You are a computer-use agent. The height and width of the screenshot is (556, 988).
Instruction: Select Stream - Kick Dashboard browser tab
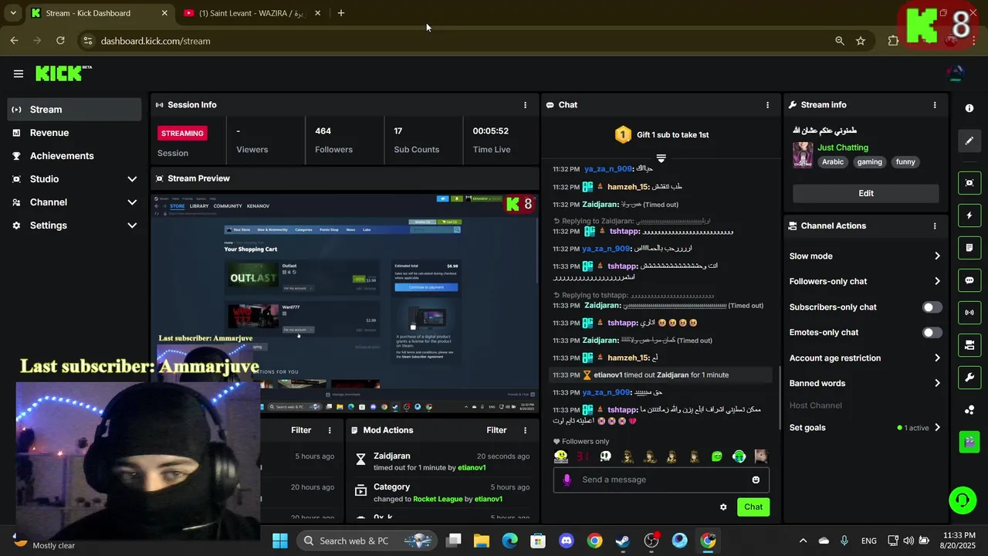[100, 13]
